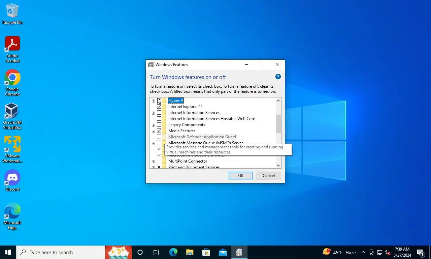Click the feature list scroll up arrow
The image size is (431, 259).
coord(278,100)
